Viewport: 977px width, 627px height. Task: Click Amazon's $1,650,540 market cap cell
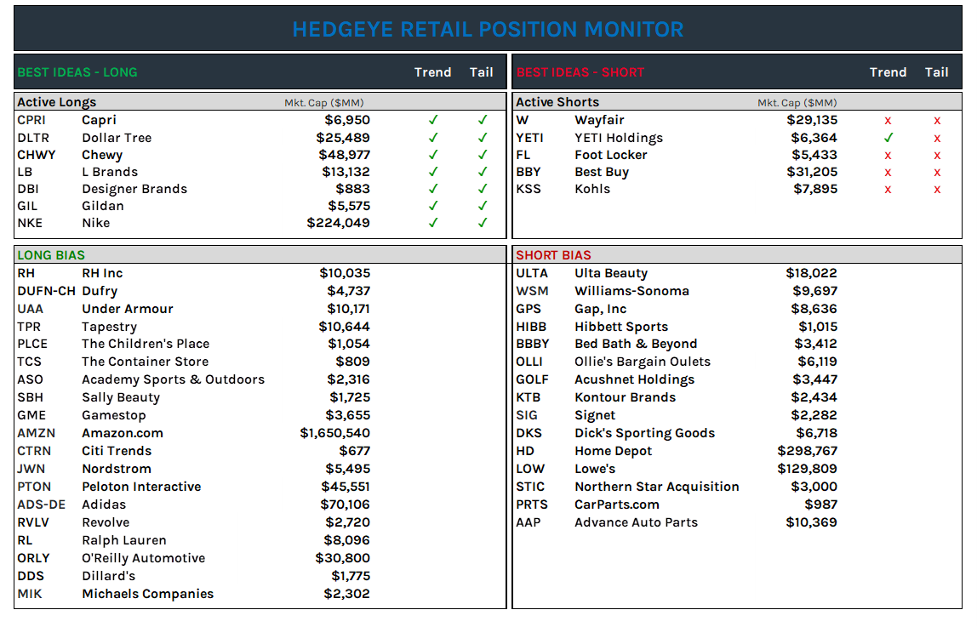[x=336, y=433]
